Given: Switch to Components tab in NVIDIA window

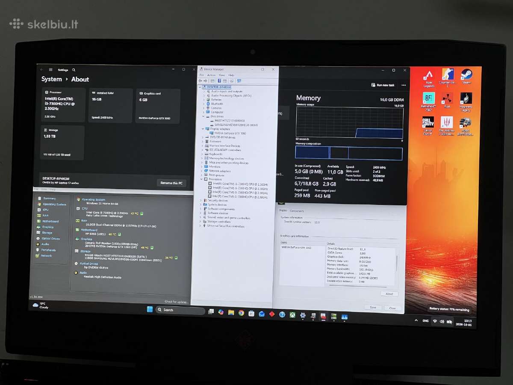Looking at the screenshot, I should coord(297,211).
